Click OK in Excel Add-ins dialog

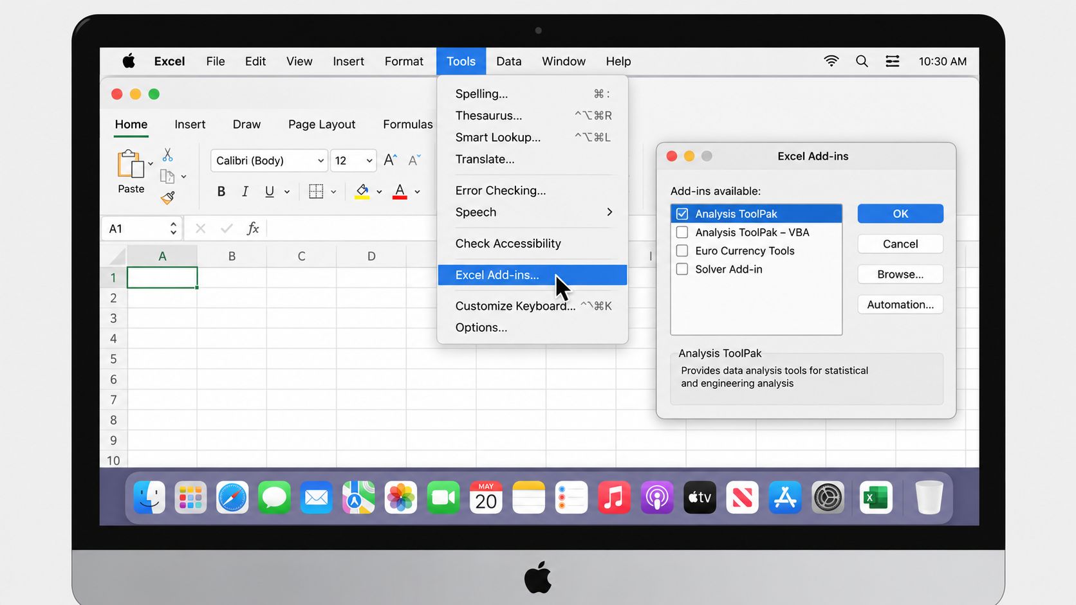coord(900,213)
